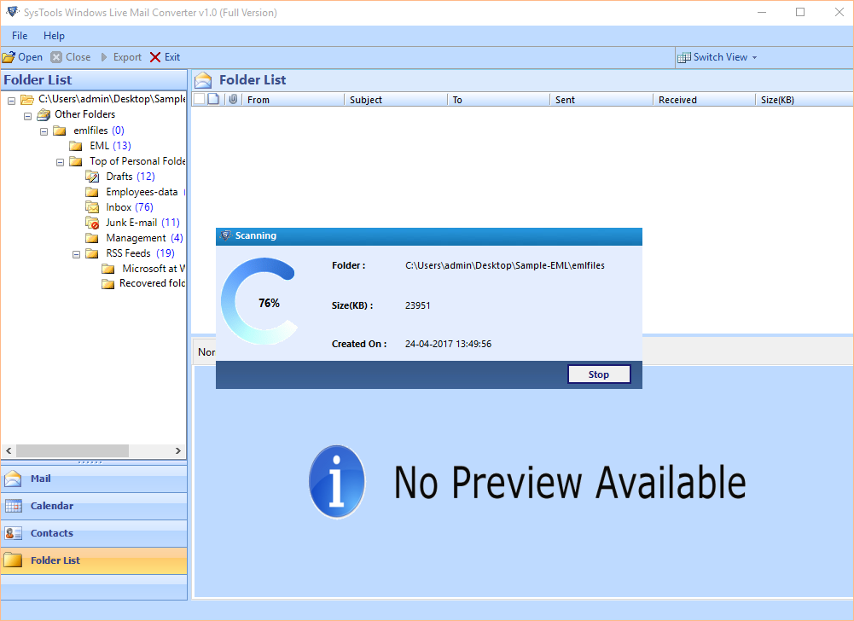Switch to the Mail pane
Image resolution: width=854 pixels, height=621 pixels.
click(x=94, y=479)
